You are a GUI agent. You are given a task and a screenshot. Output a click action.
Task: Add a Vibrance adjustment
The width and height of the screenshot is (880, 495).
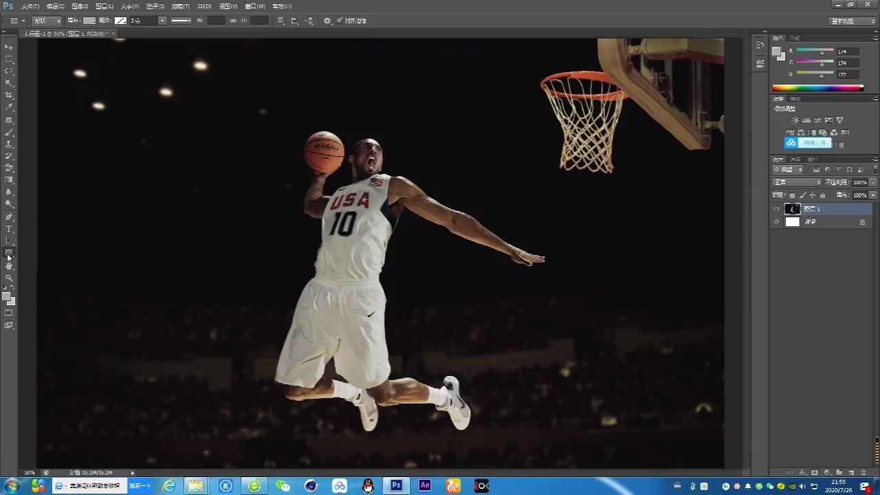[839, 120]
